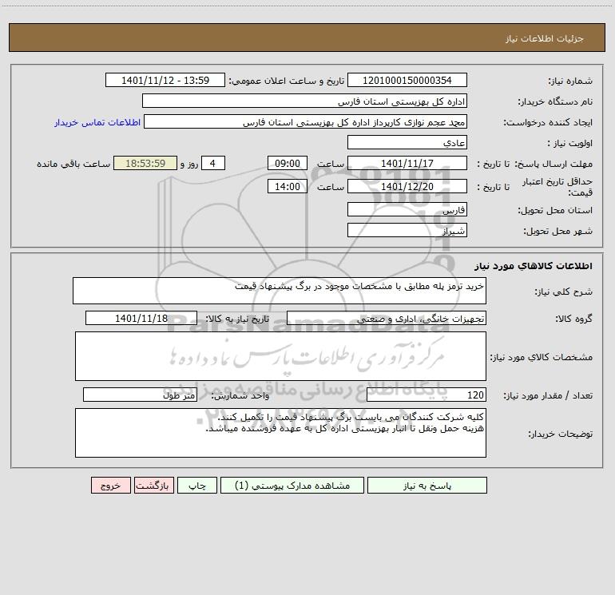
Task: Click the quantity field showing 120
Action: [x=427, y=395]
